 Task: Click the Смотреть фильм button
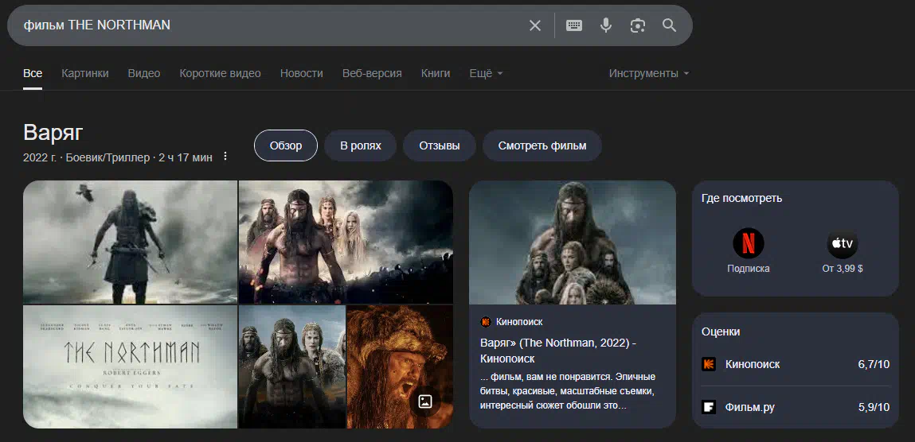click(542, 145)
